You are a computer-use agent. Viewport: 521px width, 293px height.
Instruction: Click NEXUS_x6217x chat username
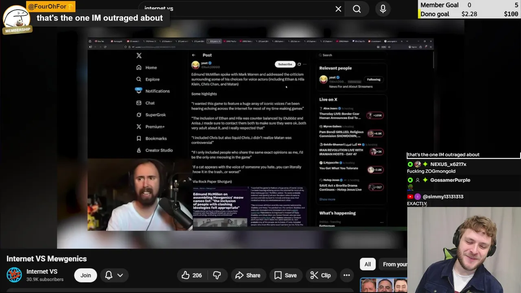point(448,164)
